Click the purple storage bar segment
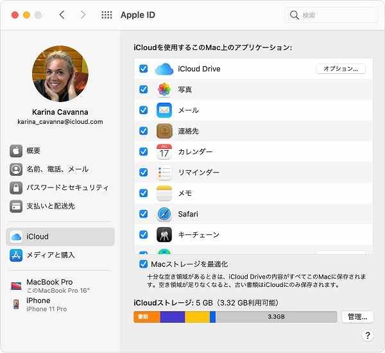Image resolution: width=385 pixels, height=353 pixels. (173, 317)
